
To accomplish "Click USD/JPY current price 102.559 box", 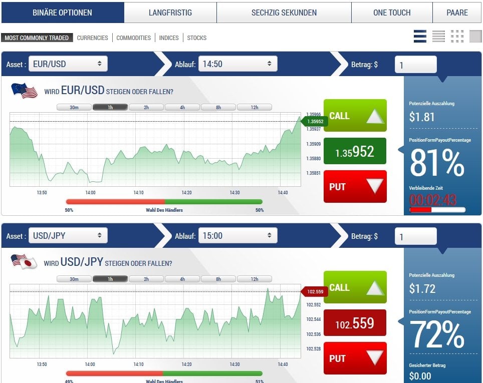I will pyautogui.click(x=355, y=323).
